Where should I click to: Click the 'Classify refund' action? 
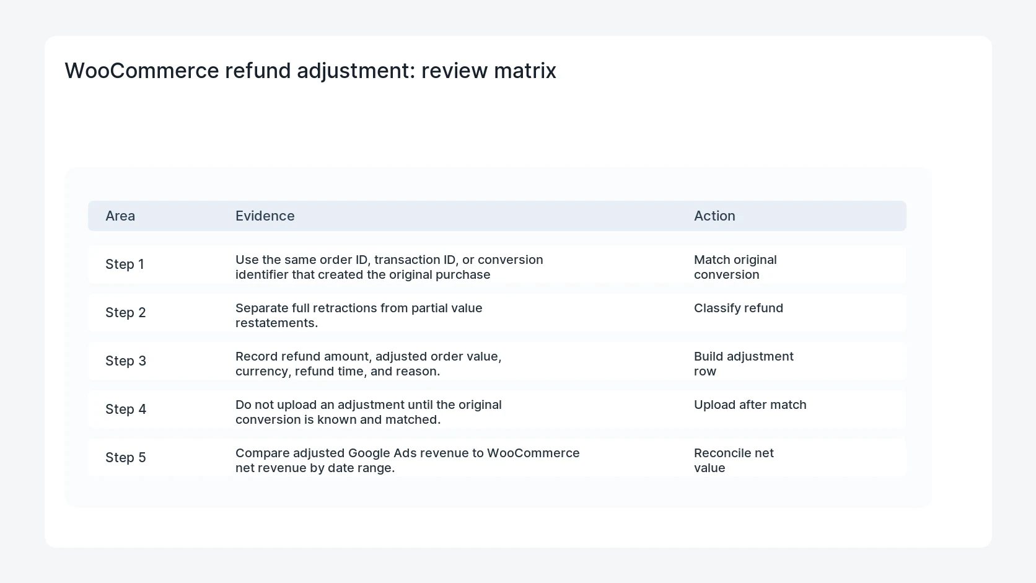739,308
